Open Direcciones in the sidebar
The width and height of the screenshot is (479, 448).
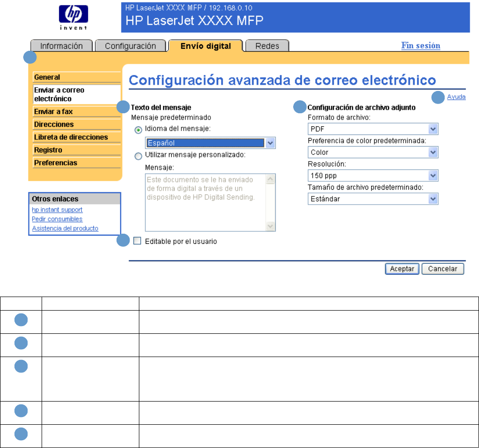click(76, 124)
